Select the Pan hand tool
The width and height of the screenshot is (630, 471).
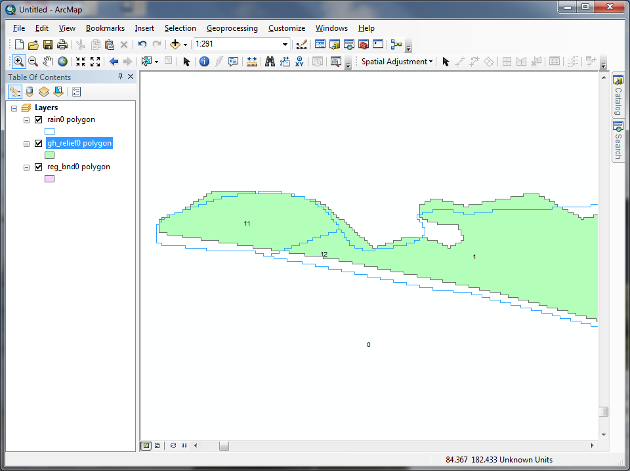(47, 62)
